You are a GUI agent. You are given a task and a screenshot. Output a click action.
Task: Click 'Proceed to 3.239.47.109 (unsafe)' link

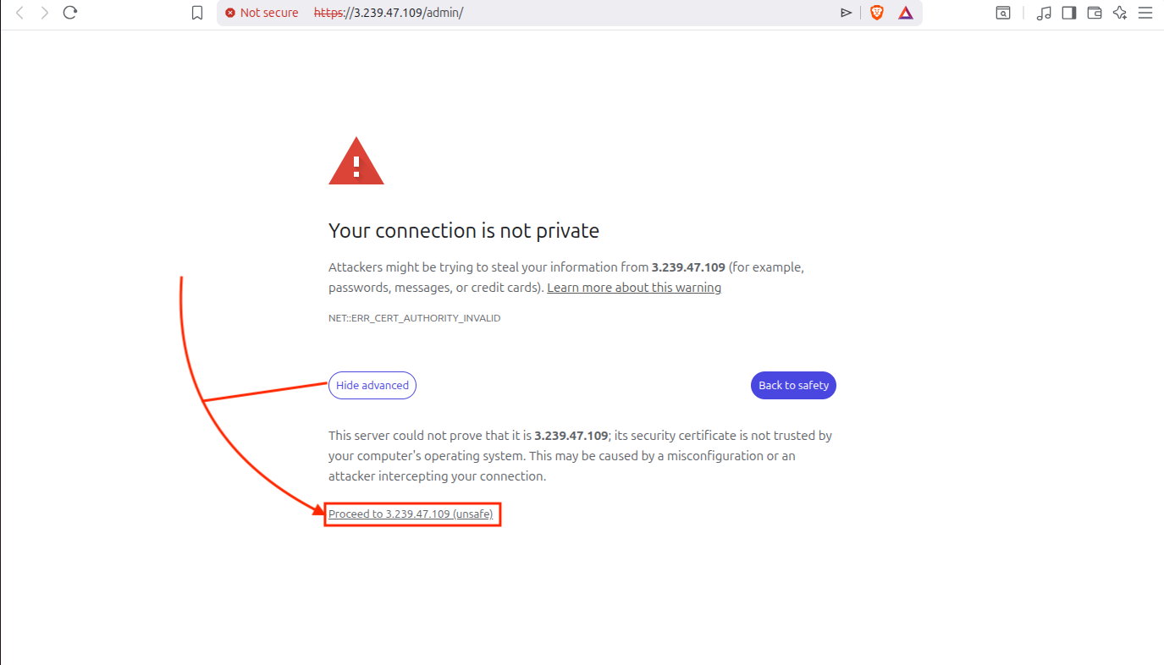coord(411,514)
